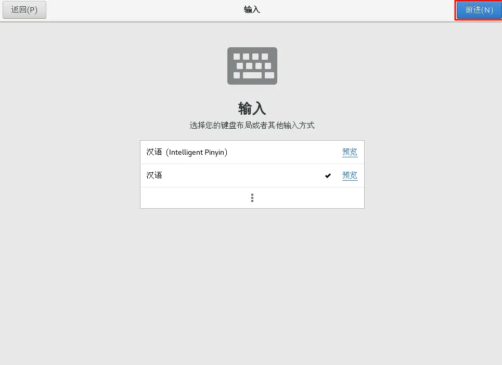502x365 pixels.
Task: Click the Intelligent Pinyin text label
Action: [x=197, y=152]
